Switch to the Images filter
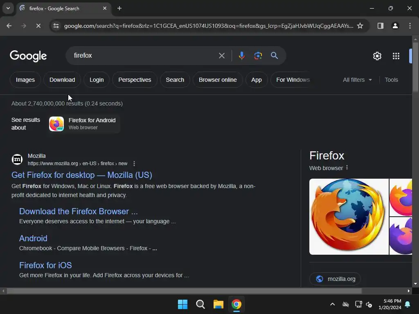 [25, 80]
